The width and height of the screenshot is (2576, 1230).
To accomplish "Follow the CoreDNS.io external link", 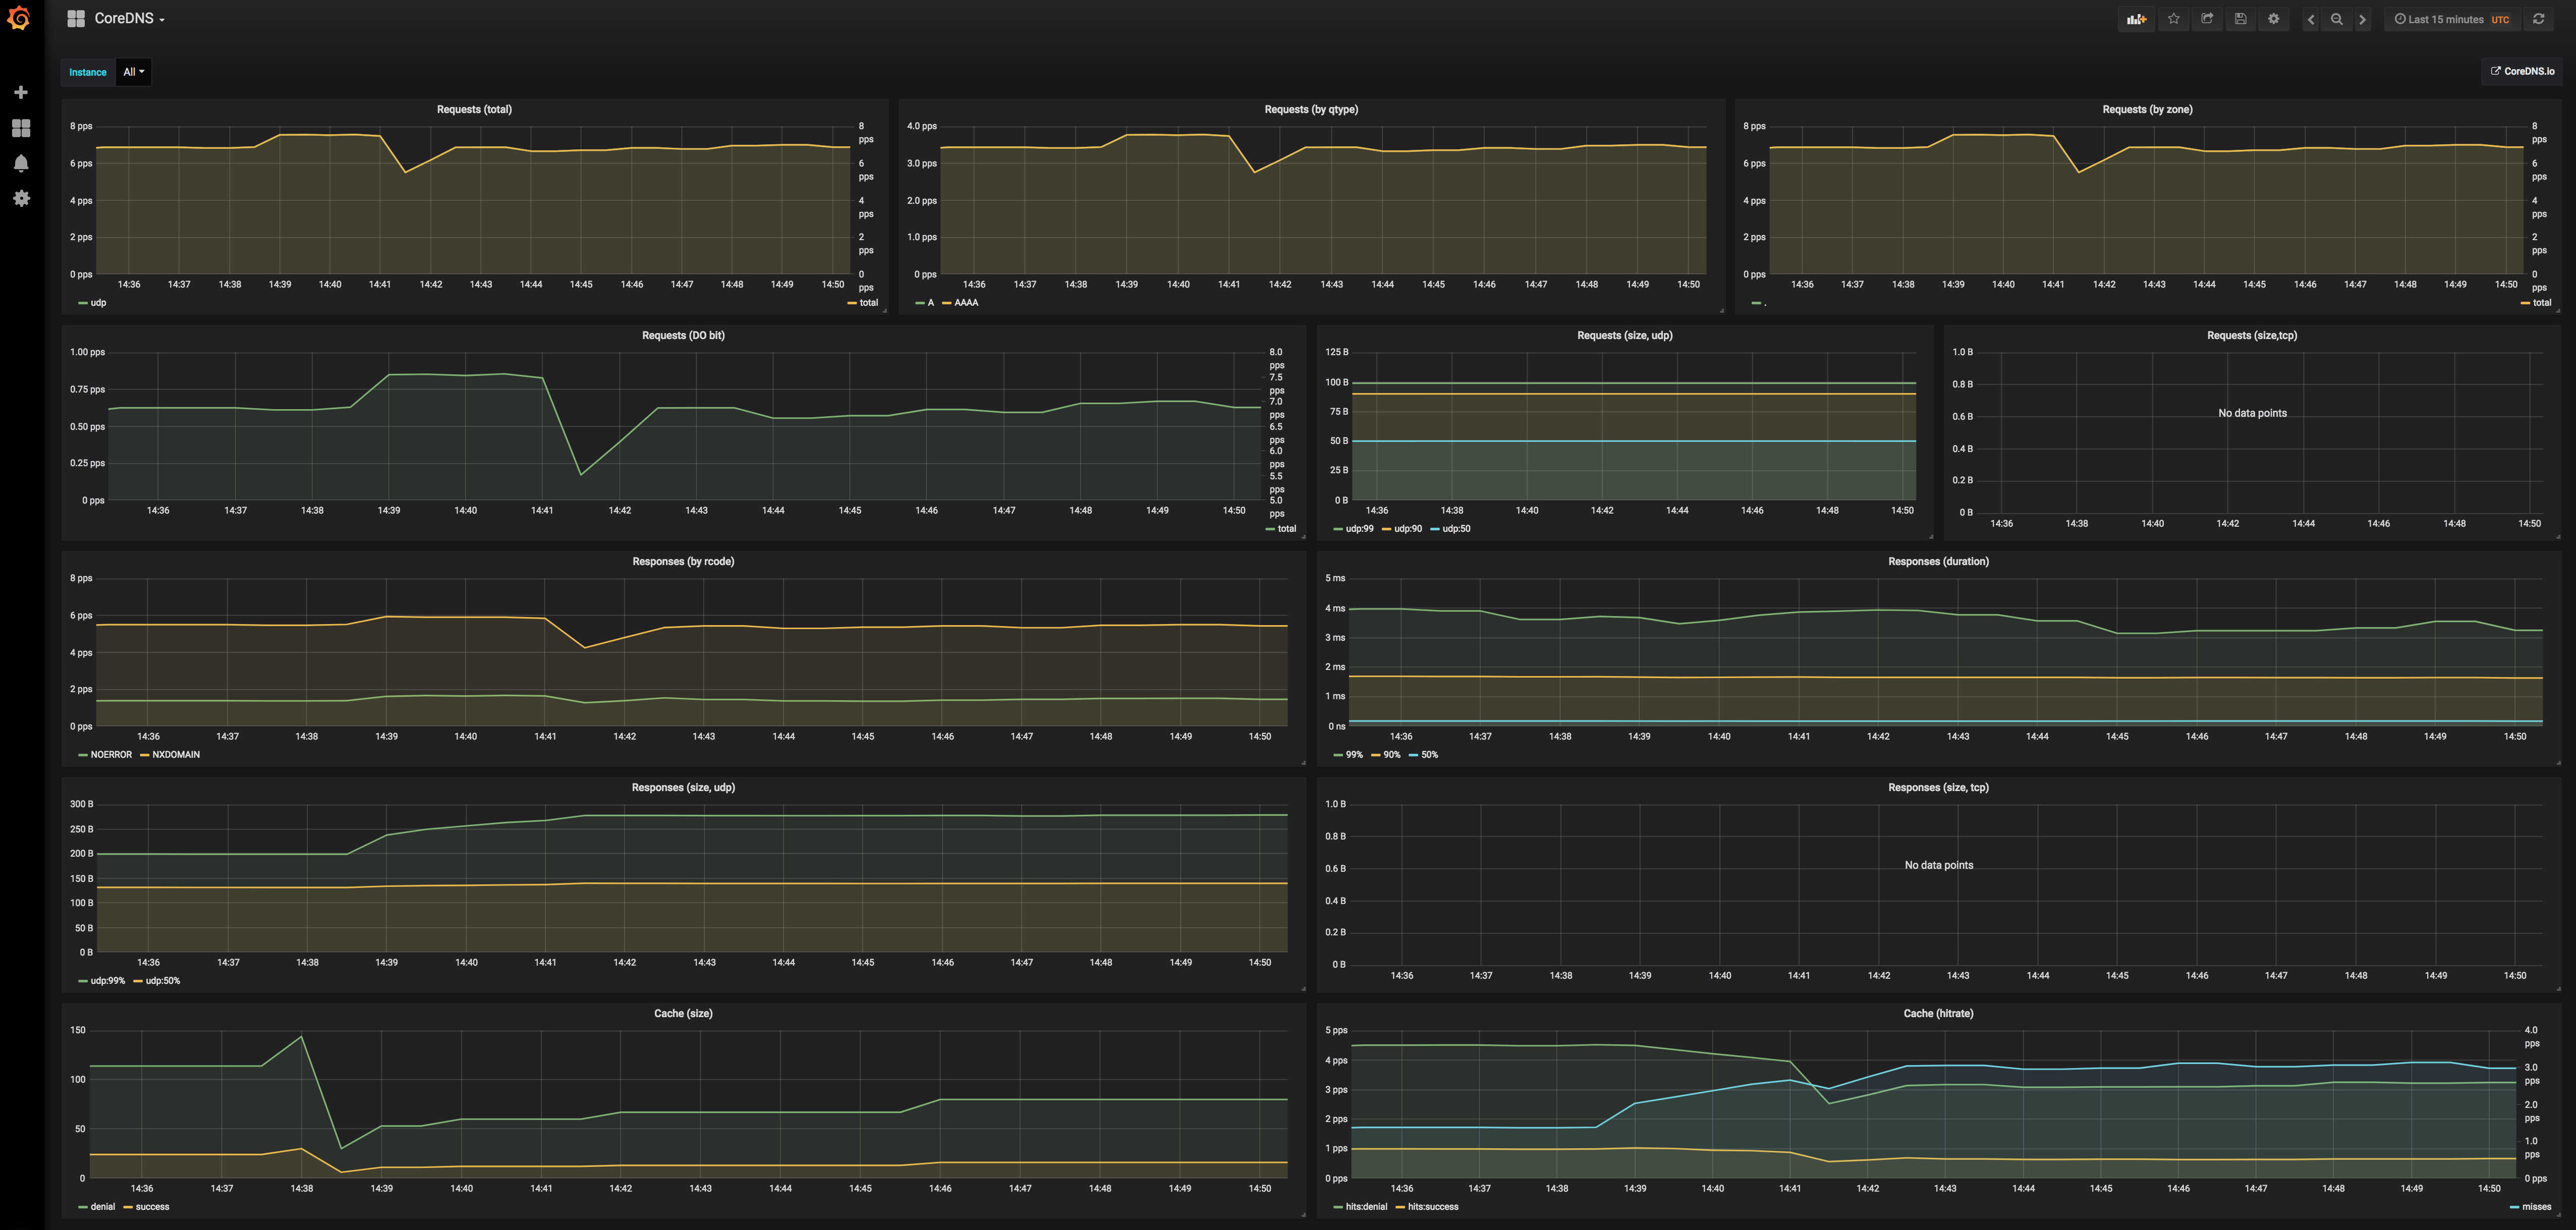I will [x=2522, y=71].
